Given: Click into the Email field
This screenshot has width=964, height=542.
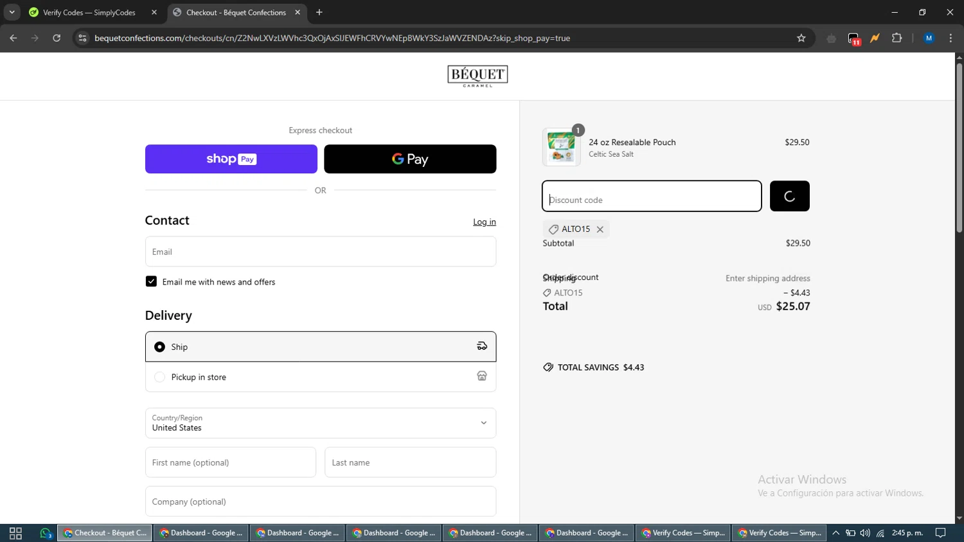Looking at the screenshot, I should [x=321, y=252].
